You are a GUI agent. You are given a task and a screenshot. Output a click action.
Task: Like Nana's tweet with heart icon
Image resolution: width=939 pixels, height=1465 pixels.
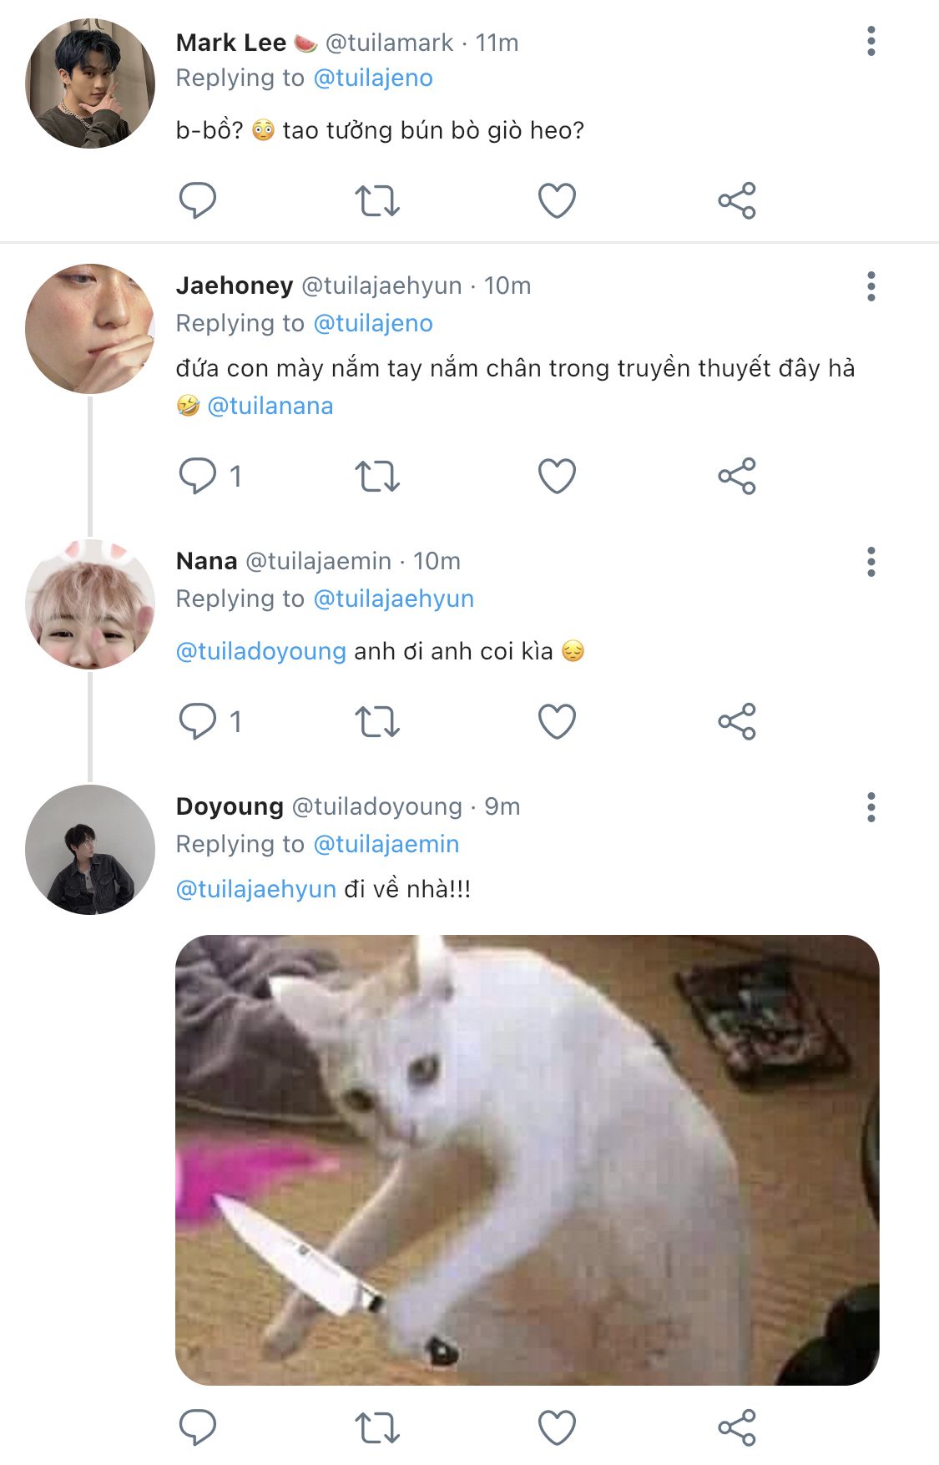pyautogui.click(x=557, y=721)
